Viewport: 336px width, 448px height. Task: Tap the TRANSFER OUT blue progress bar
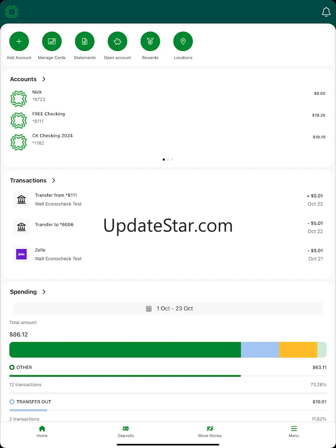(x=28, y=410)
